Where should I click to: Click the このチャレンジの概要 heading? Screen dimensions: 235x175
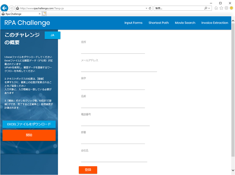tap(22, 39)
